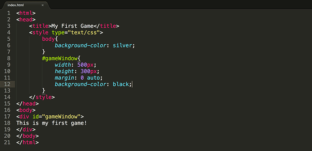Click the closing </head> tag

click(x=27, y=104)
